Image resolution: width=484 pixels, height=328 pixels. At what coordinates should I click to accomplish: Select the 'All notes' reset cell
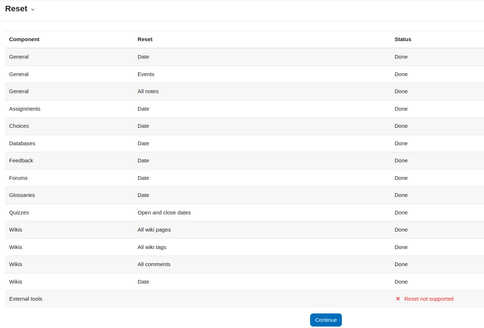tap(148, 91)
